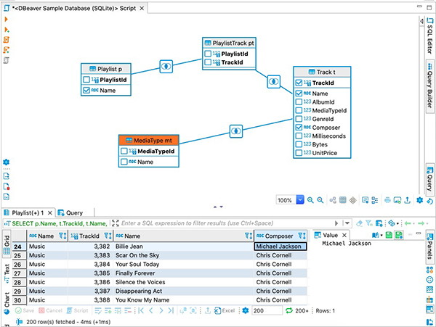436x327 pixels.
Task: Click the join icon between Playlist and PlaylistTrack
Action: (166, 67)
